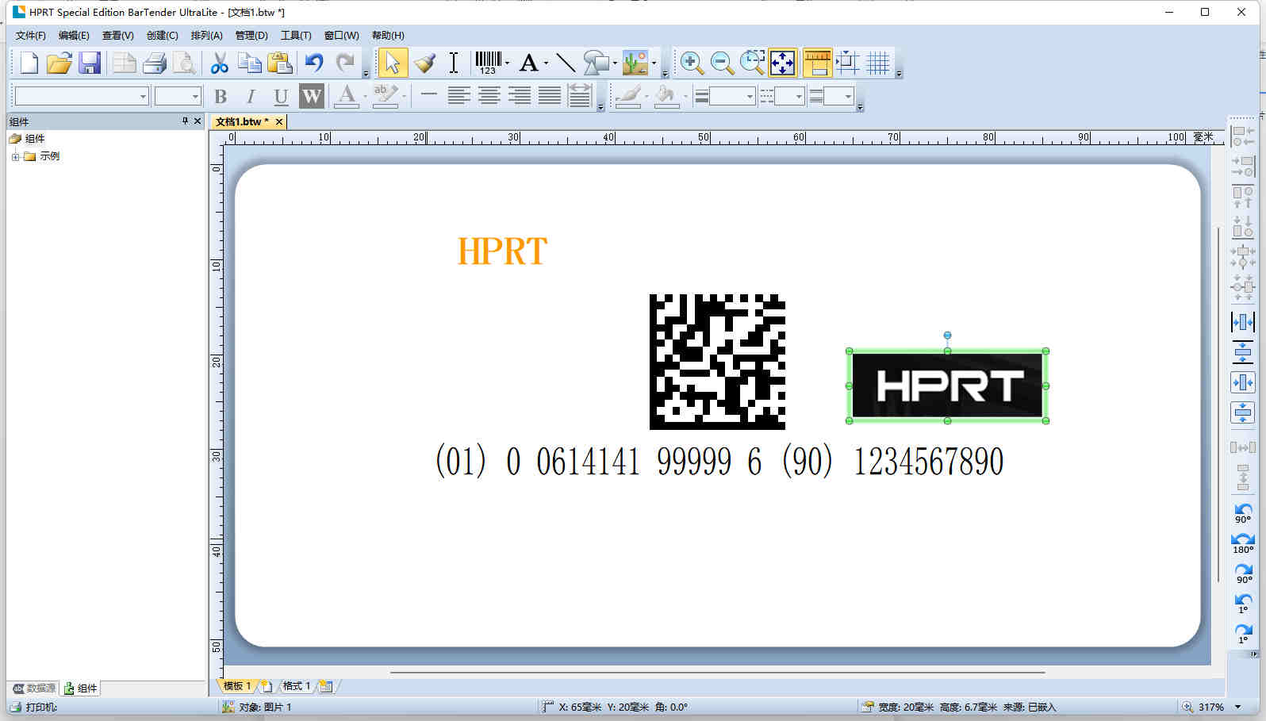
Task: Open the 排列(A) menu
Action: tap(206, 36)
